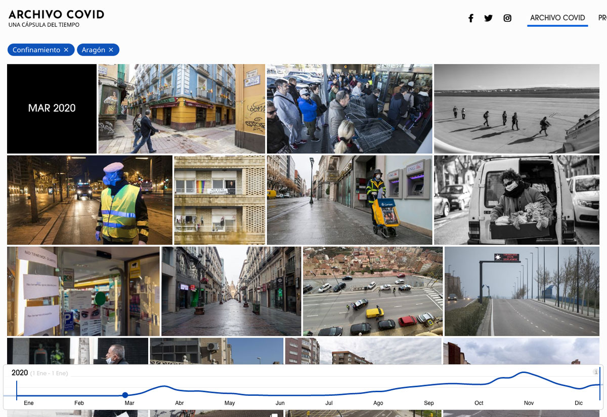Open Archivo Covid's Facebook page
Viewport: 607px width, 417px height.
tap(471, 18)
